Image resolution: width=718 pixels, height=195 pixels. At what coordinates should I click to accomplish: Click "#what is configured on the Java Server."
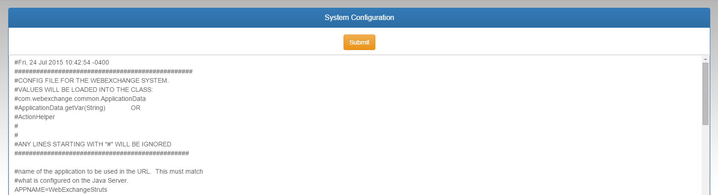[x=71, y=180]
